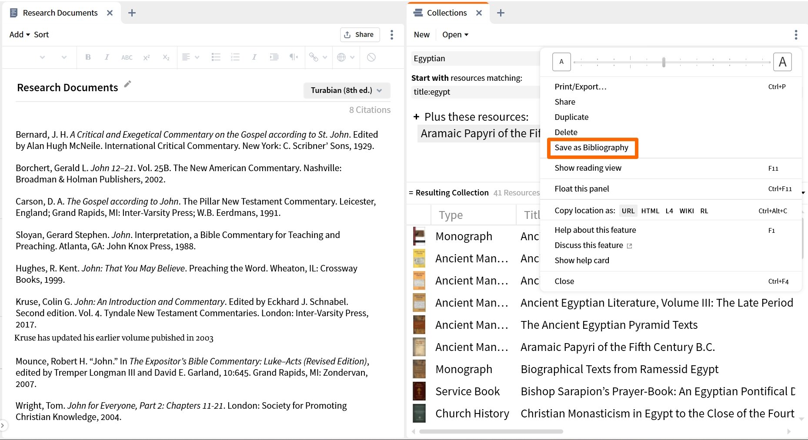Image resolution: width=808 pixels, height=440 pixels.
Task: Click the bulleted list icon
Action: 216,57
